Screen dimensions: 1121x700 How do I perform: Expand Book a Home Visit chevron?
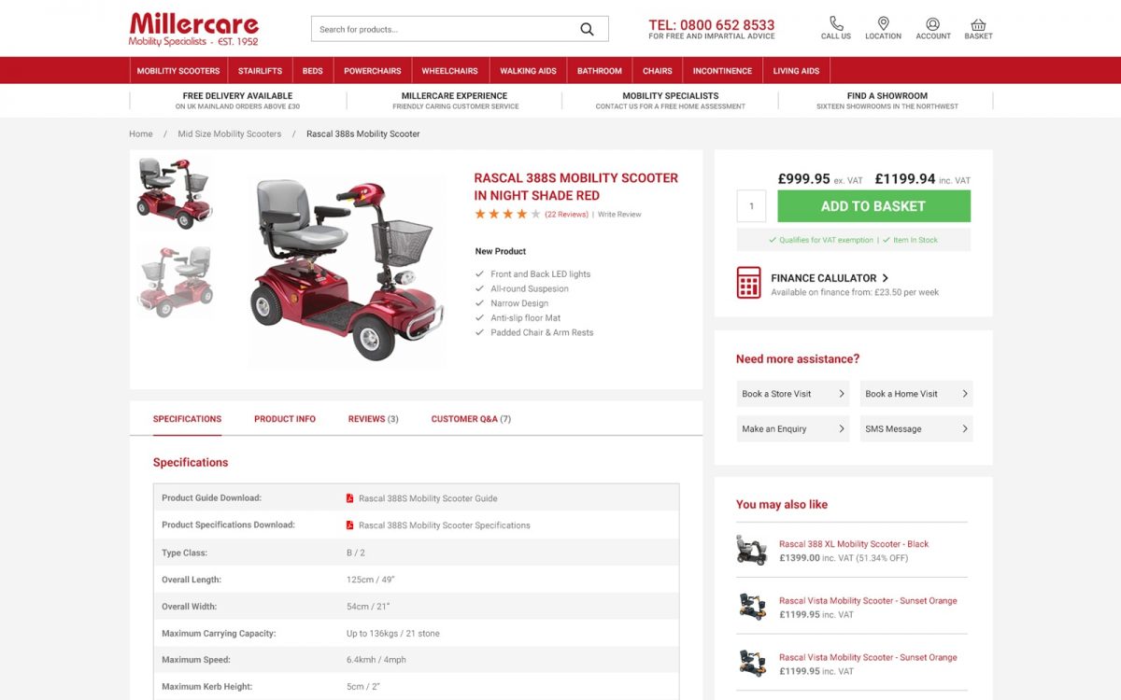(964, 394)
